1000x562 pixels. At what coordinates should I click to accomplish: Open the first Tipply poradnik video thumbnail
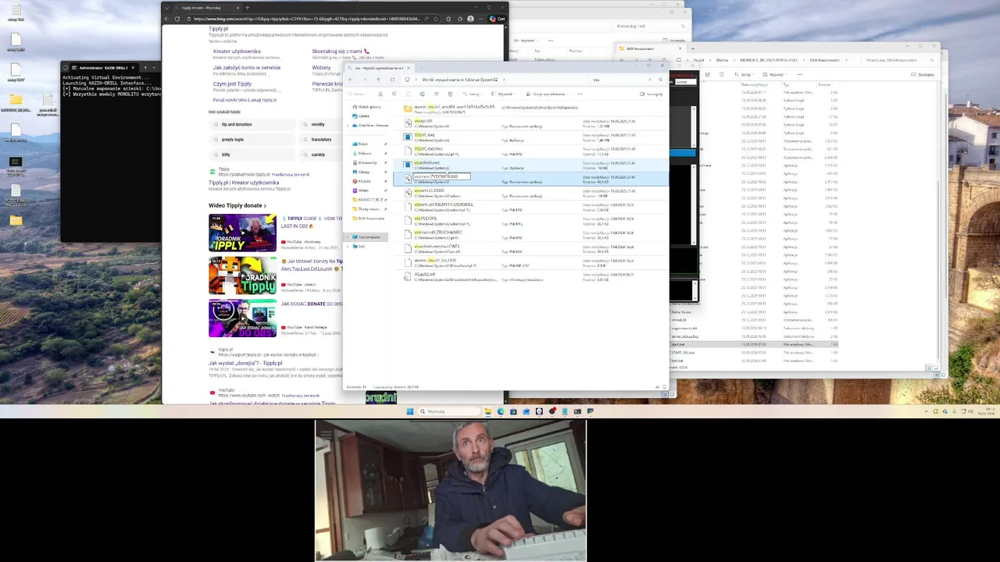(x=242, y=233)
